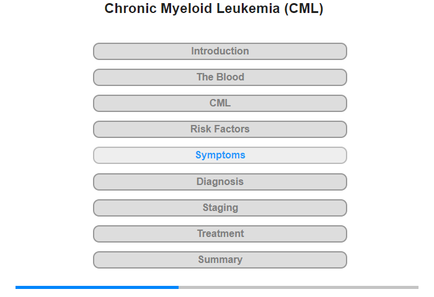This screenshot has height=297, width=434.
Task: View the Summary section
Action: pyautogui.click(x=219, y=260)
